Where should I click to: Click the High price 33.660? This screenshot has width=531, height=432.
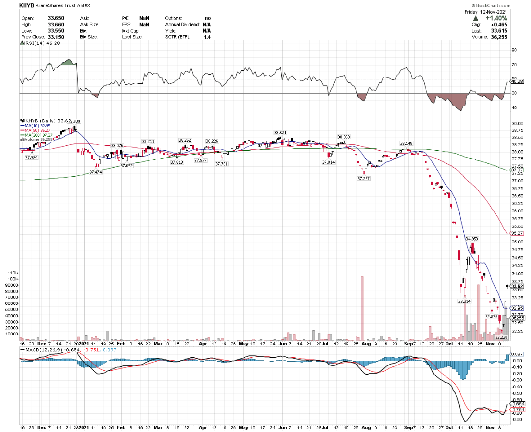56,25
